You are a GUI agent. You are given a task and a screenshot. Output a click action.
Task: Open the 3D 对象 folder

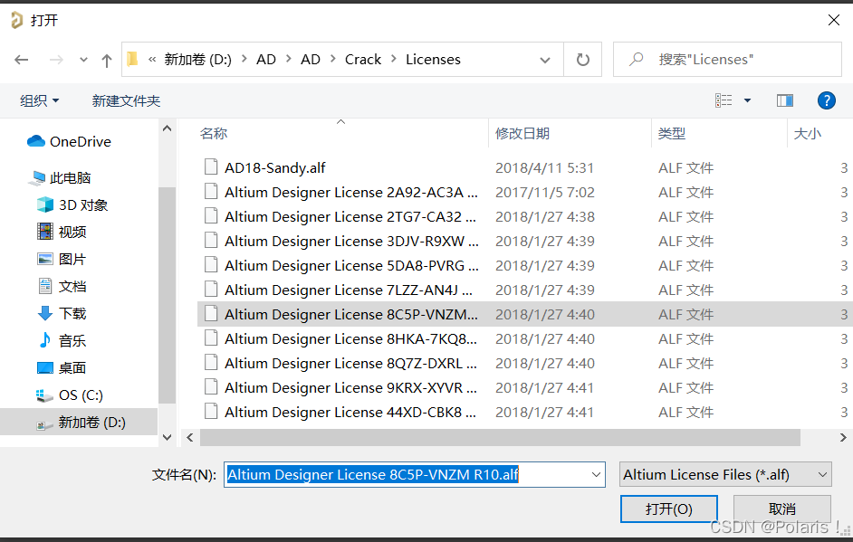pyautogui.click(x=72, y=205)
